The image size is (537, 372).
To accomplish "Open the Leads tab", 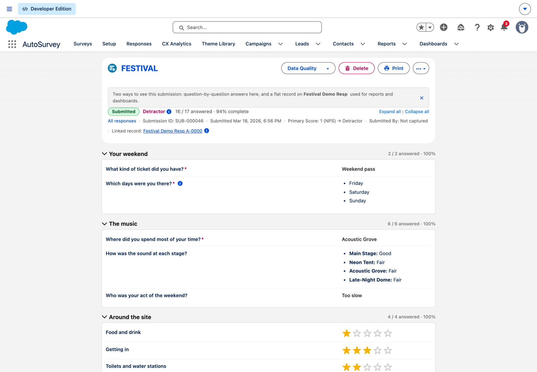I will (302, 44).
